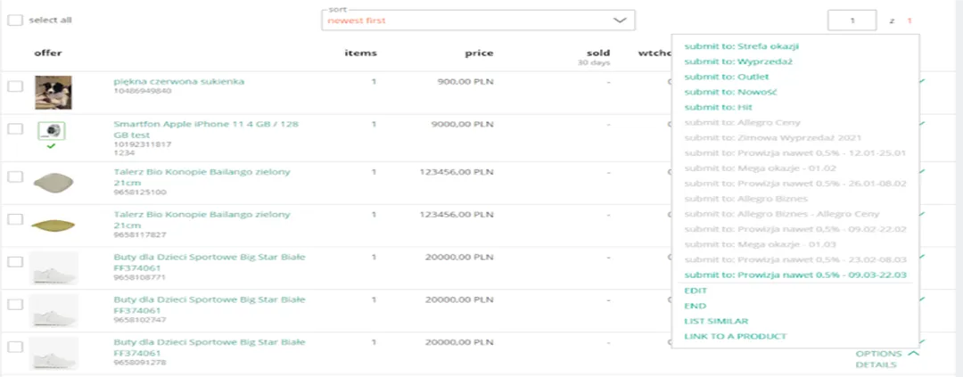Open the newest first sort dropdown
This screenshot has height=377, width=963.
coord(478,20)
